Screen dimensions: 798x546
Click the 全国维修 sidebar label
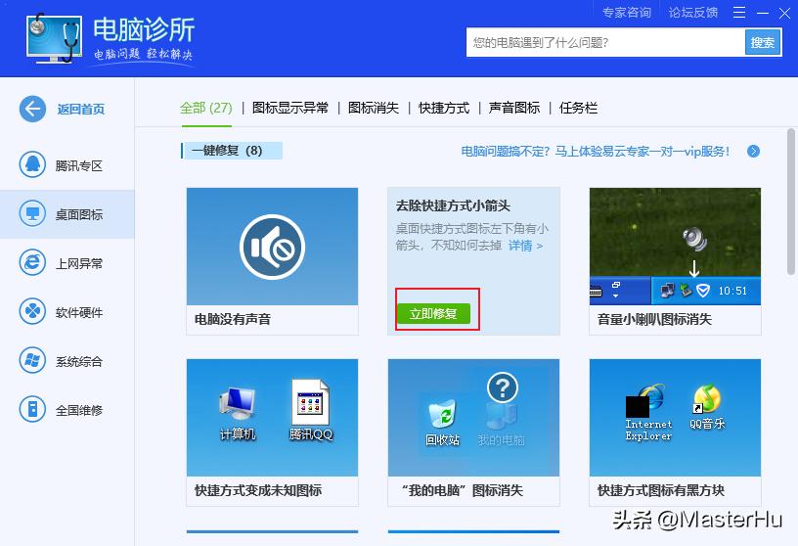pyautogui.click(x=79, y=411)
